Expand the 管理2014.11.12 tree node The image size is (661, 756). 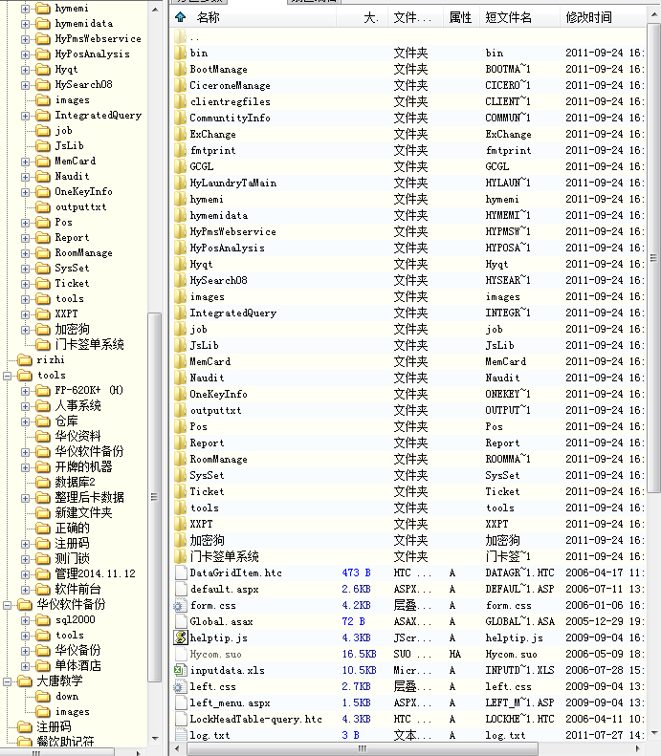[25, 574]
